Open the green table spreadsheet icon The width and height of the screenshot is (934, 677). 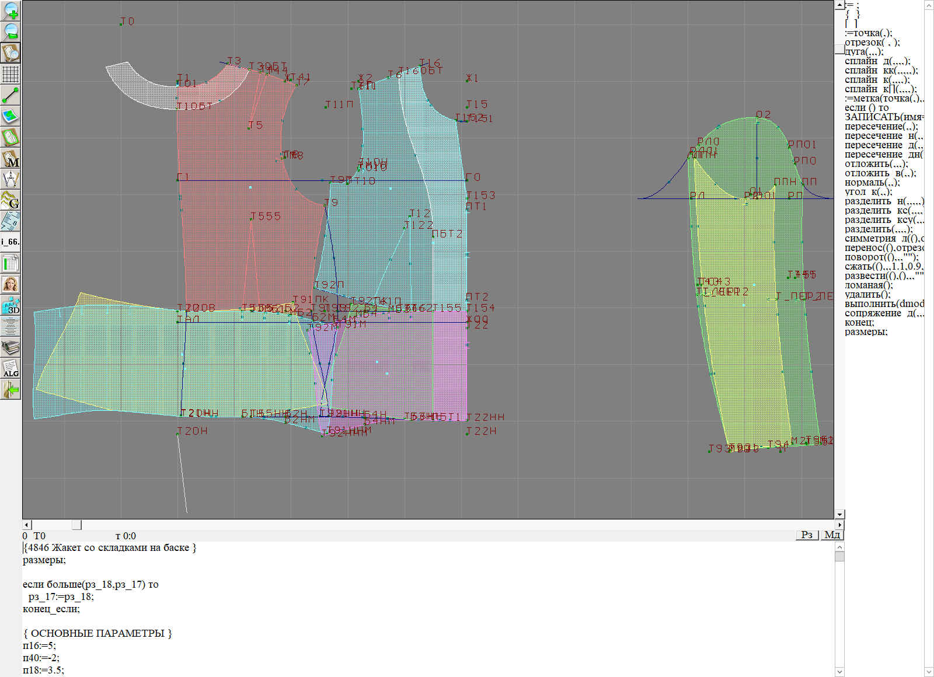coord(11,263)
